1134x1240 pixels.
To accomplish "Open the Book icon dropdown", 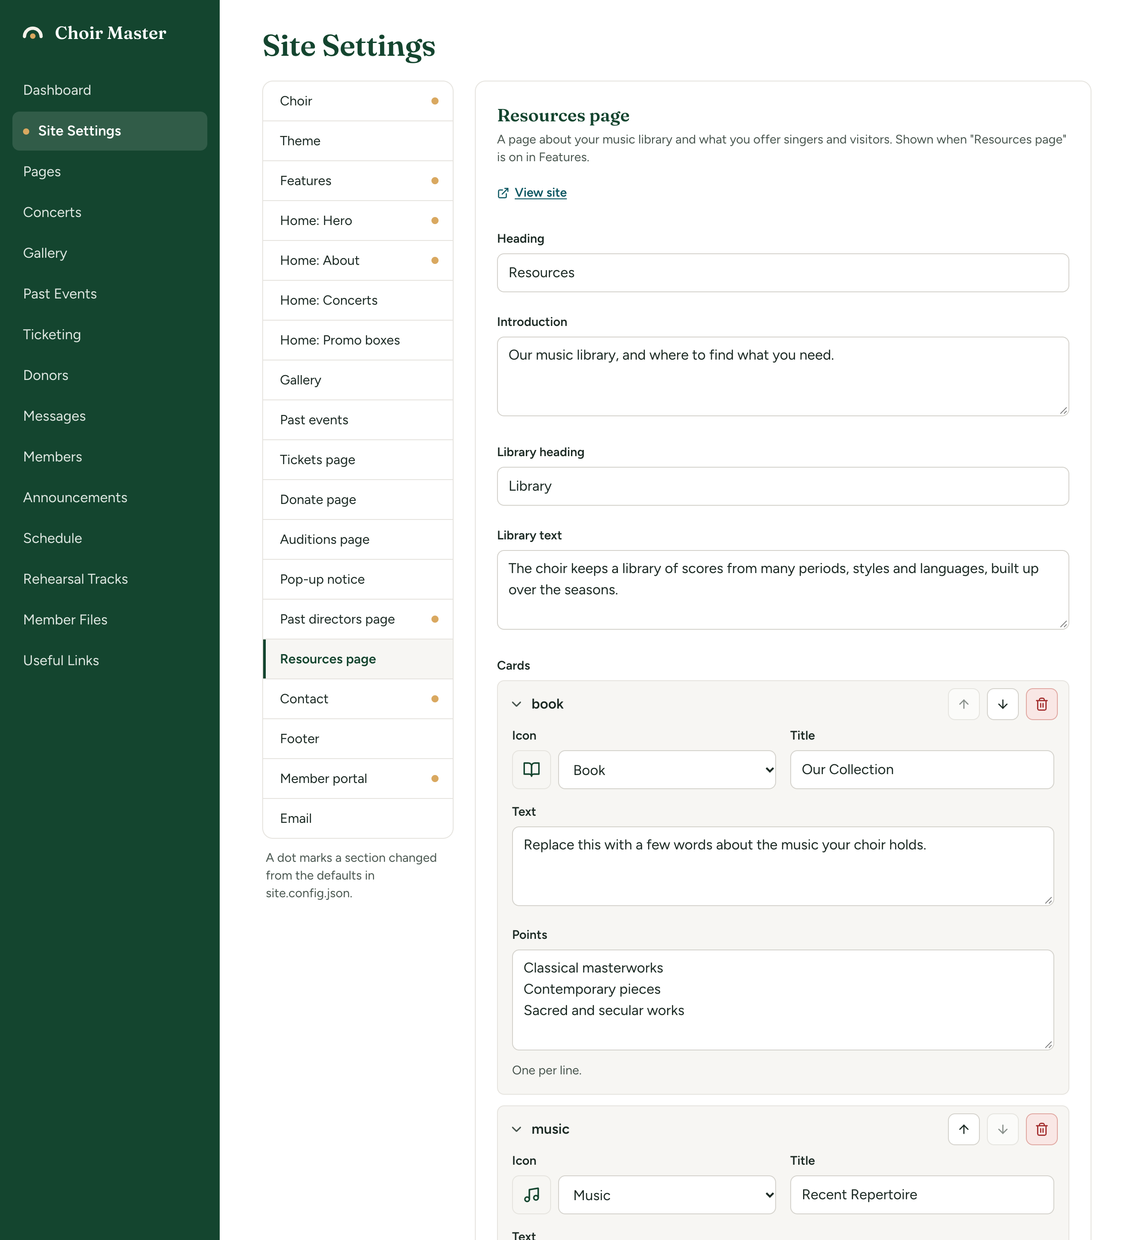I will pyautogui.click(x=666, y=770).
